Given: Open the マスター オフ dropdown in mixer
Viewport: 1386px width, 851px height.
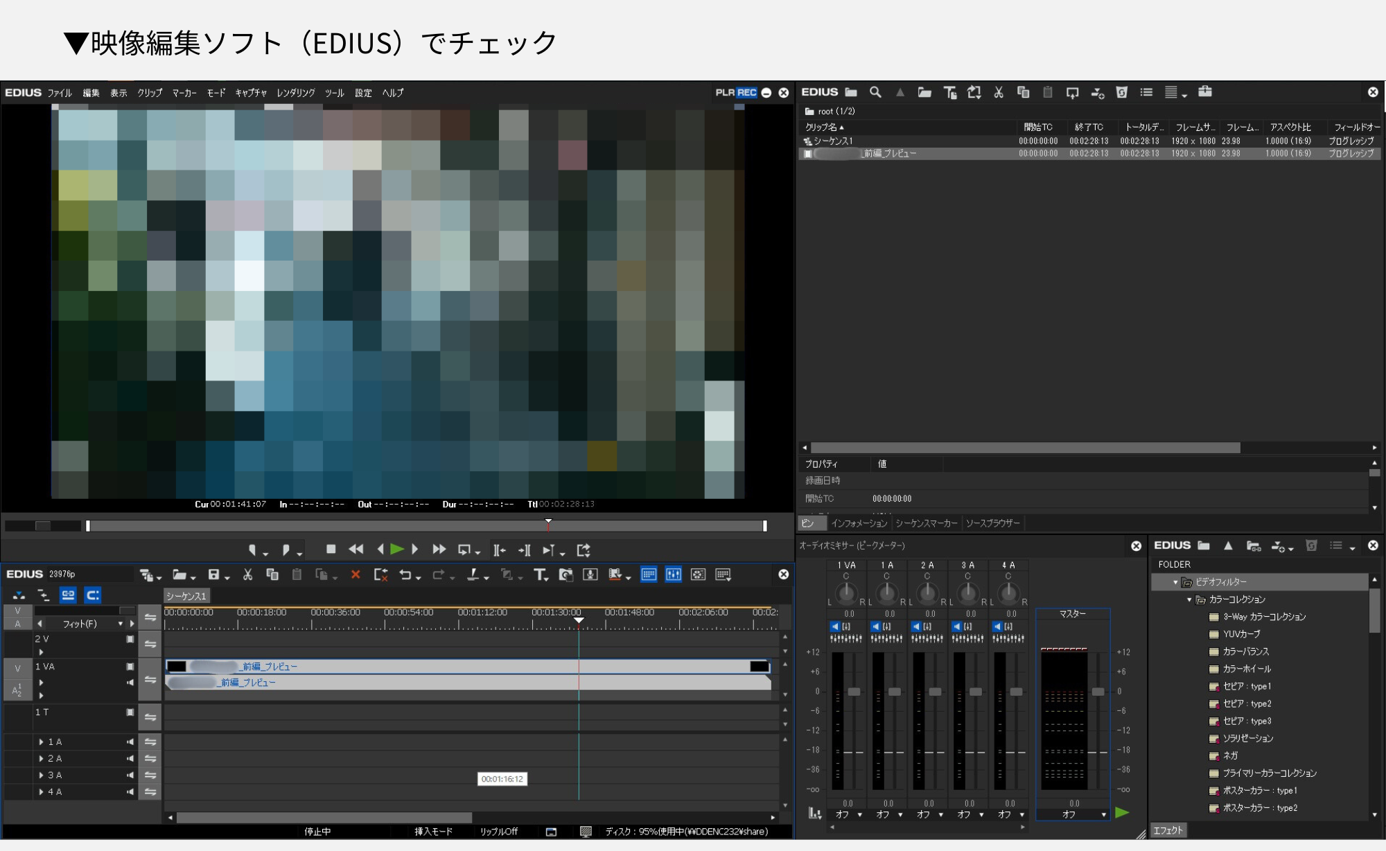Looking at the screenshot, I should pos(1073,814).
